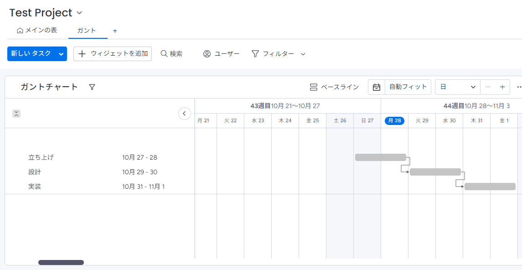Click the 43週目 week header
The width and height of the screenshot is (522, 270).
click(285, 106)
